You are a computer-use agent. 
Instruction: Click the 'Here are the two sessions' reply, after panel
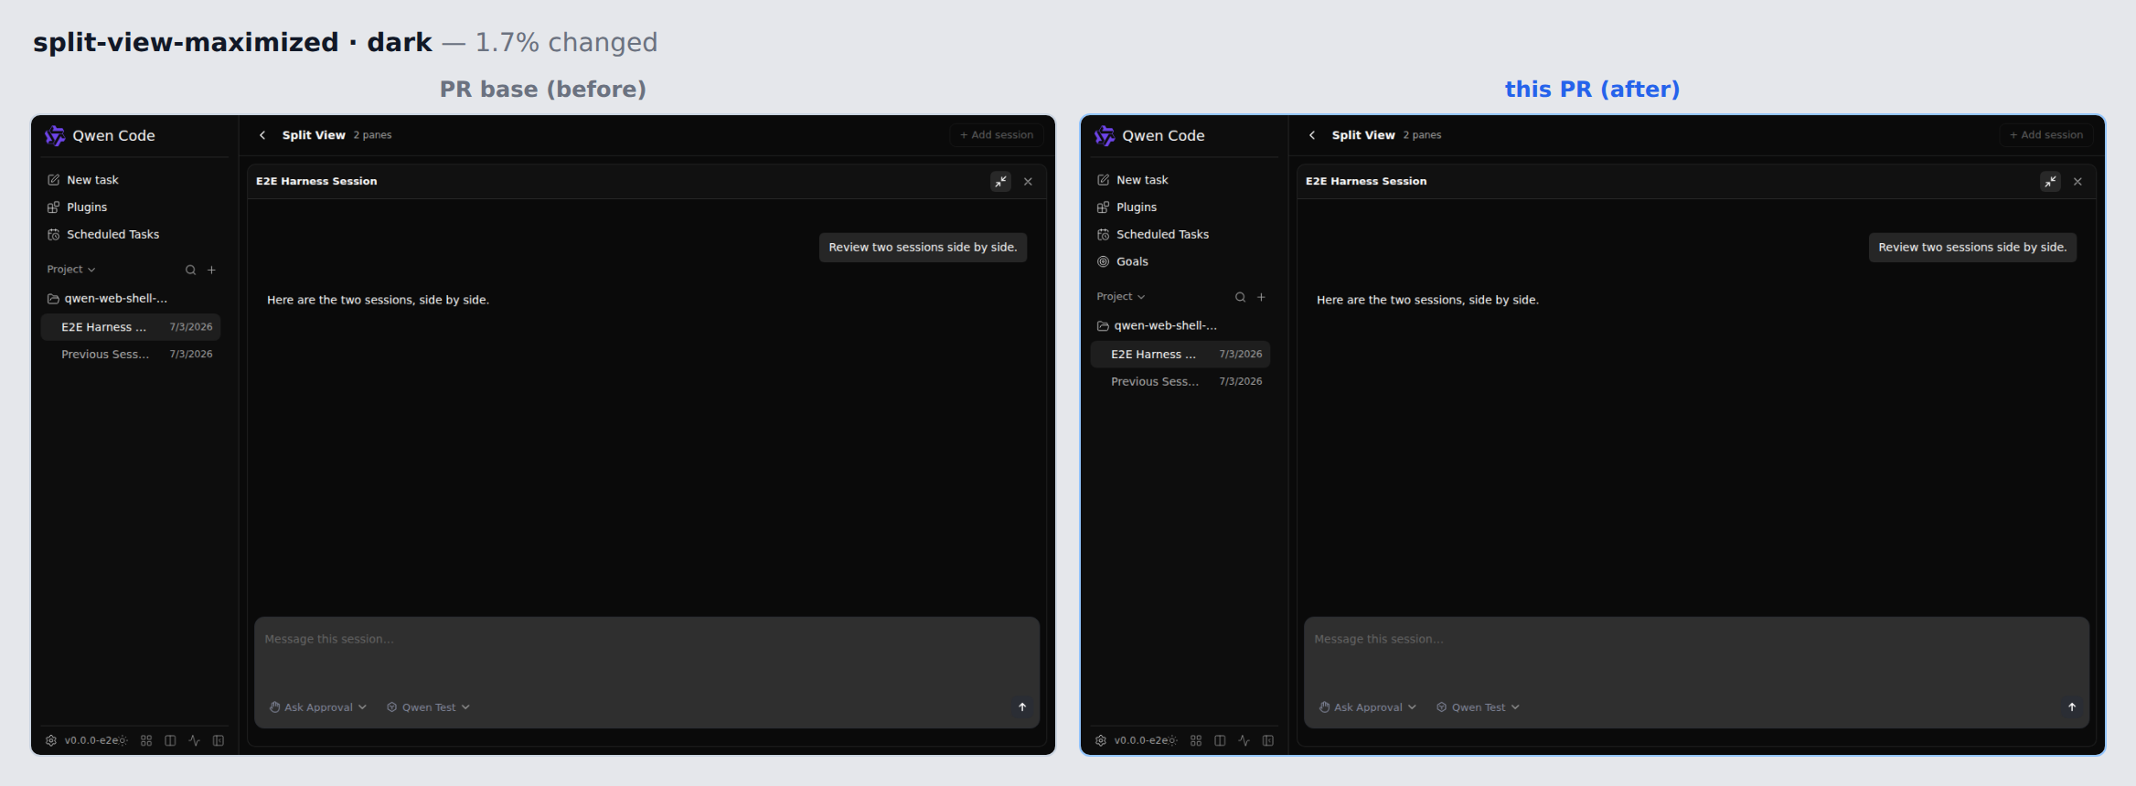coord(1427,300)
